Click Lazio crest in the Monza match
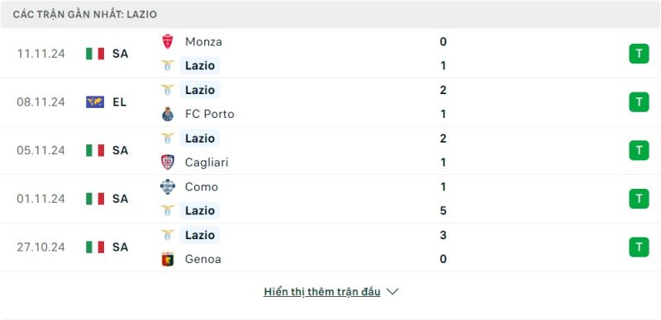661x320 pixels. [168, 66]
